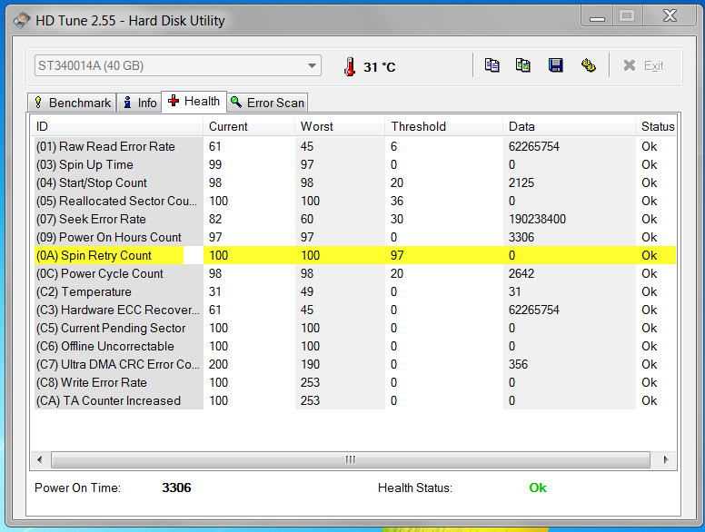Click the horizontal scrollbar thumb
This screenshot has height=532, width=705.
pos(351,459)
